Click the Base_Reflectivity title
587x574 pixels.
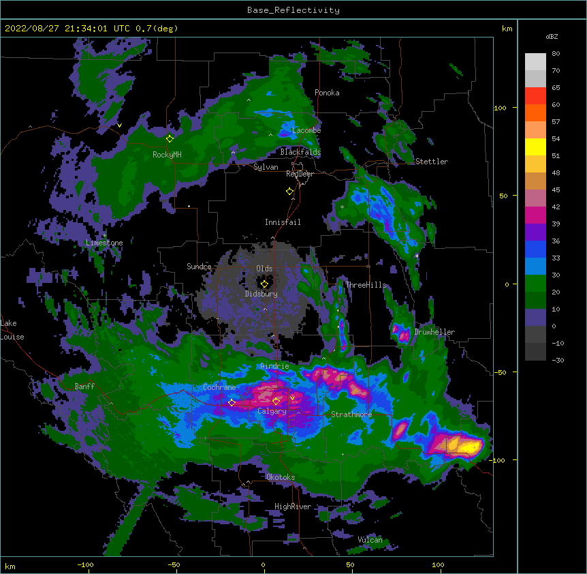pyautogui.click(x=293, y=10)
